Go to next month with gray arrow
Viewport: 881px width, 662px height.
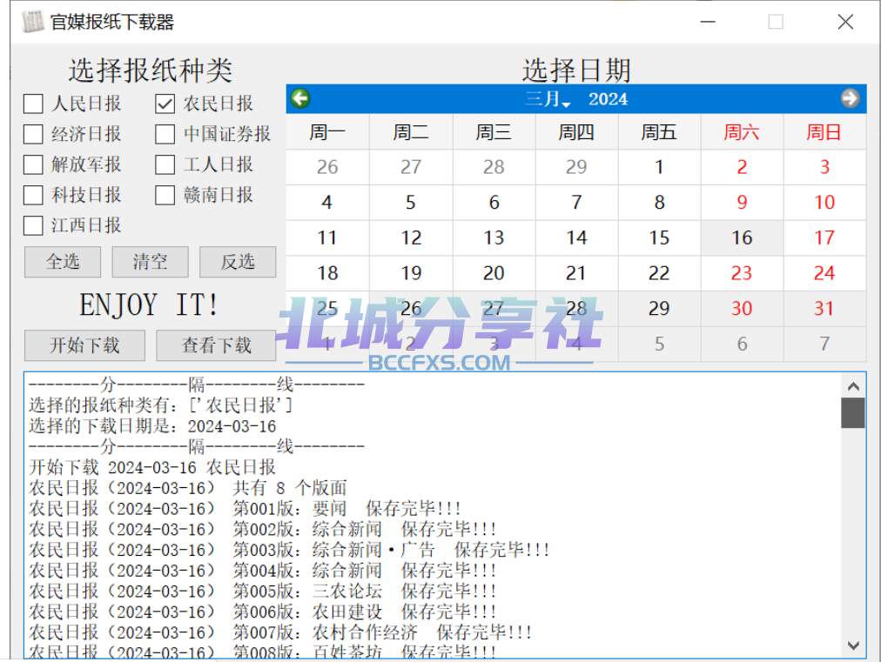(x=850, y=98)
